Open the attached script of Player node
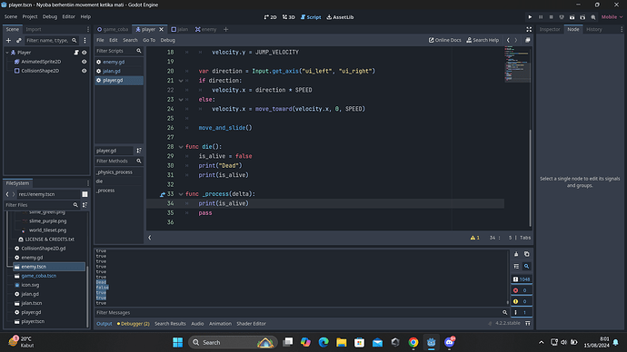This screenshot has height=352, width=627. pos(76,53)
